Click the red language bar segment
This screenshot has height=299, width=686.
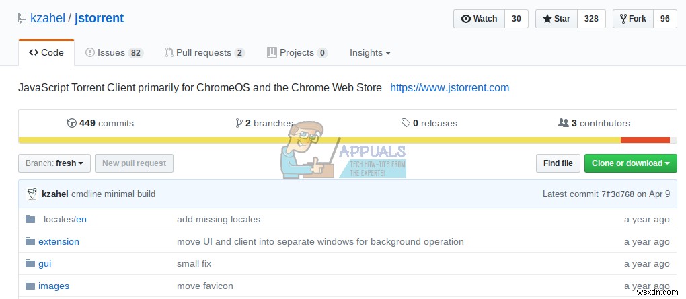point(646,140)
